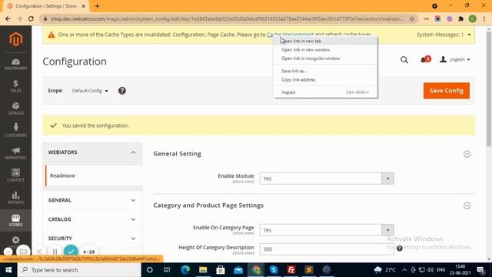492x277 pixels.
Task: Click the scope help question mark icon
Action: pyautogui.click(x=122, y=91)
